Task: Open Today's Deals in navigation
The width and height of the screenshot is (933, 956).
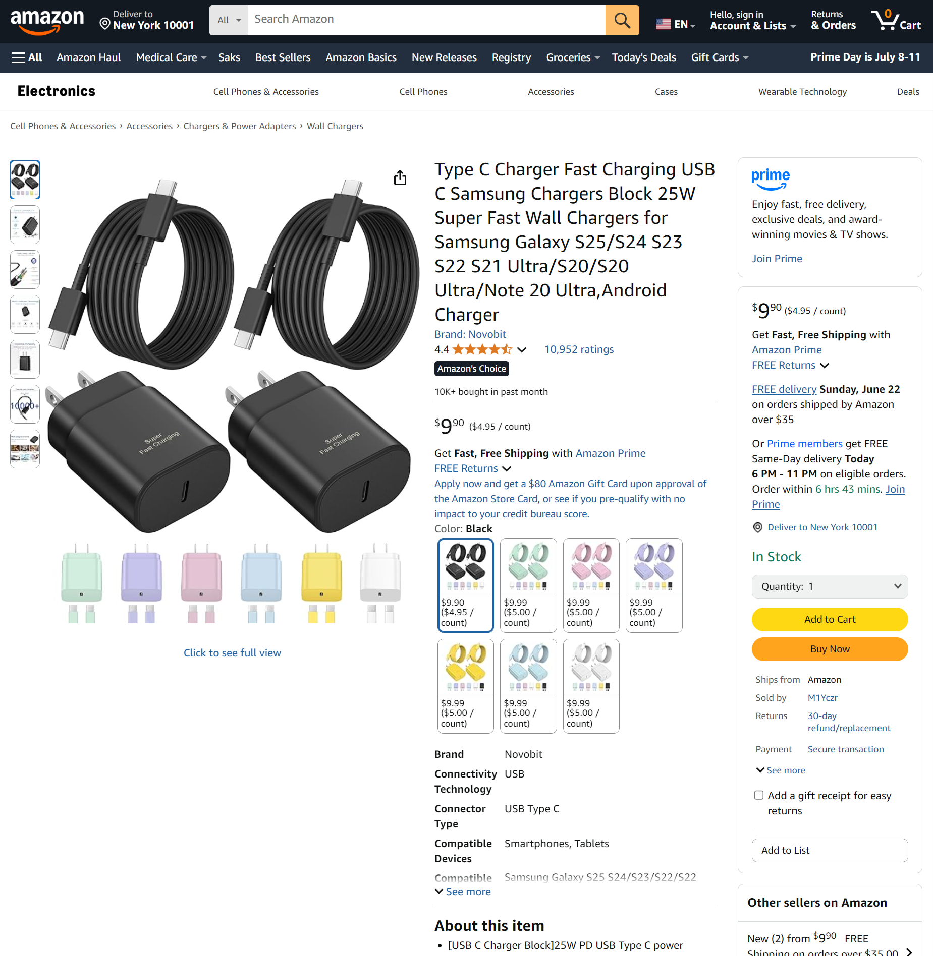Action: (644, 57)
